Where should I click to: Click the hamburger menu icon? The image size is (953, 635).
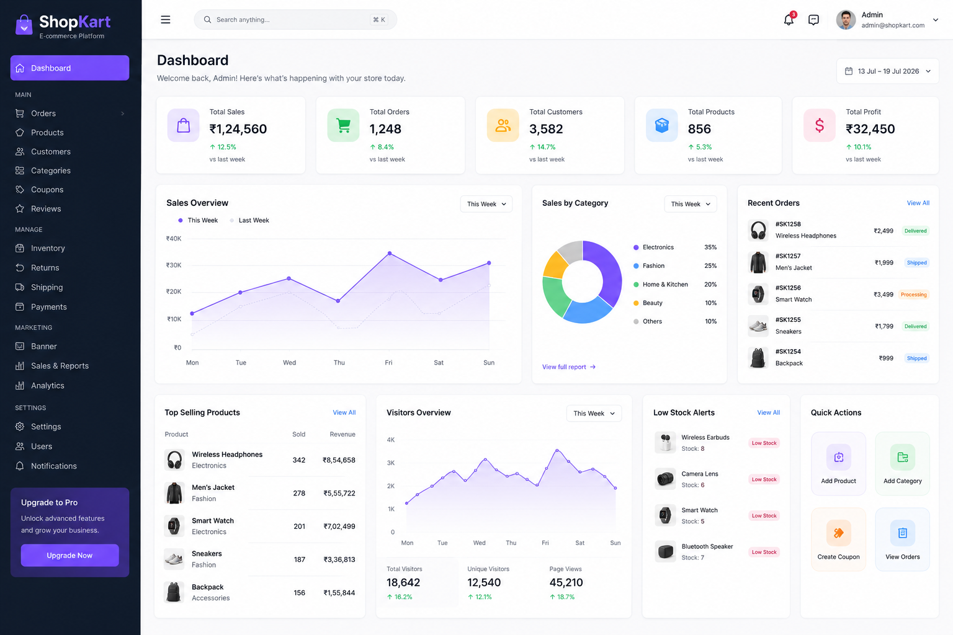[x=166, y=20]
